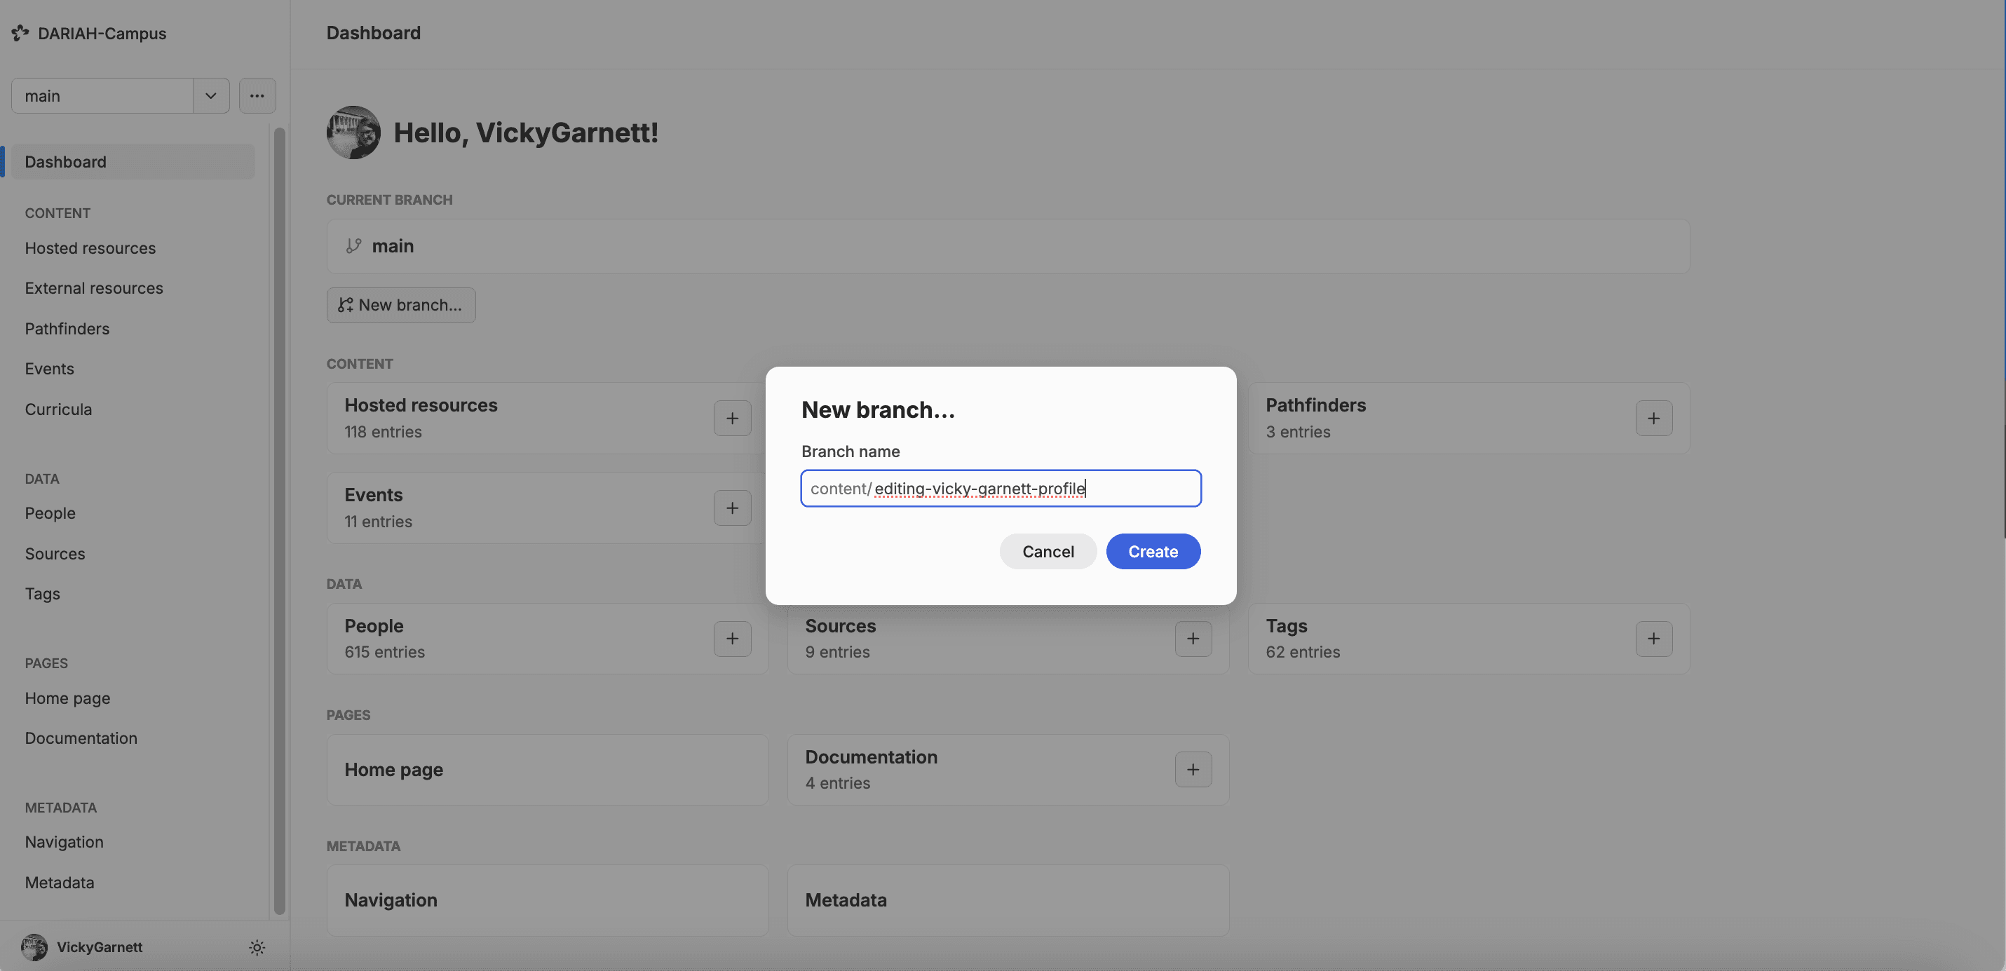2006x971 pixels.
Task: Click the New branch... button
Action: [400, 305]
